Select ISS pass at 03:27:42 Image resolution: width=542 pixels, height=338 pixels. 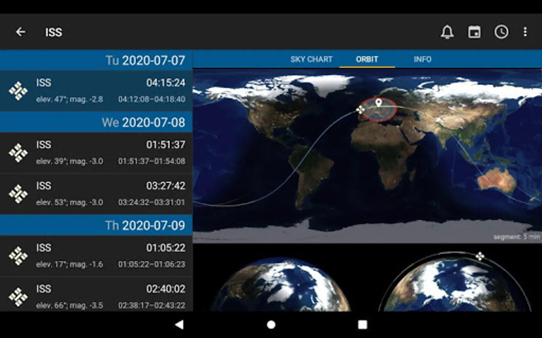coord(96,194)
